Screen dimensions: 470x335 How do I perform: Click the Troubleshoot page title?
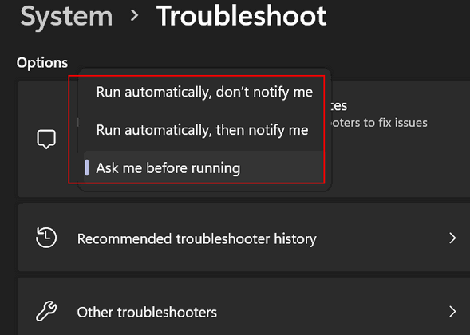tap(241, 16)
